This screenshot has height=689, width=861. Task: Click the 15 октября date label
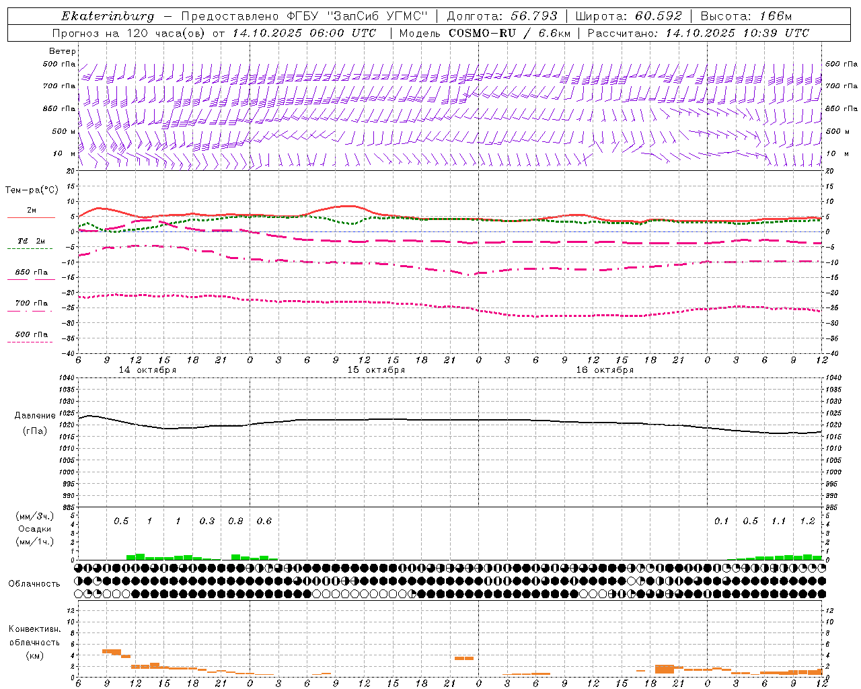coord(376,370)
